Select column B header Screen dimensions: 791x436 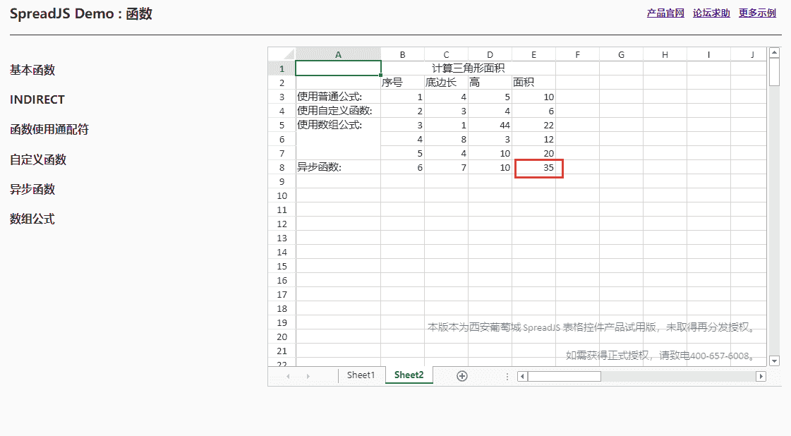[x=403, y=54]
